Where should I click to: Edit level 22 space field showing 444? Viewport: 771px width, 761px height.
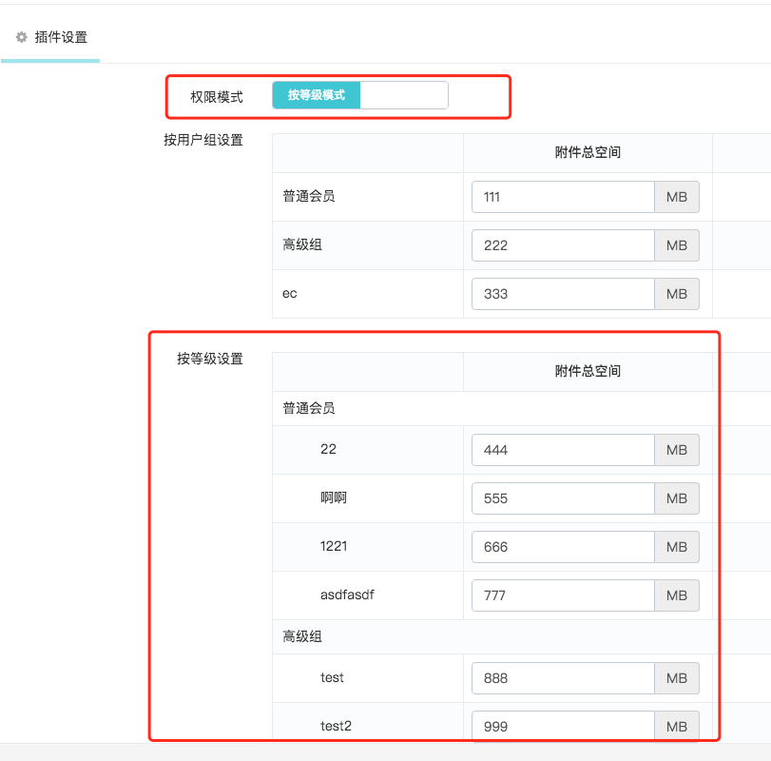[563, 450]
